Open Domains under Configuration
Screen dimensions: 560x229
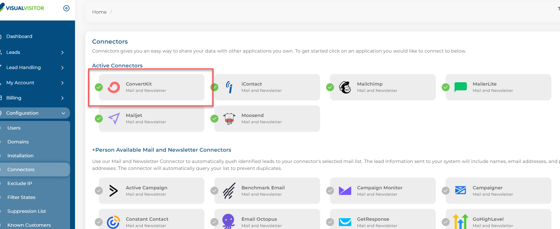click(x=18, y=142)
